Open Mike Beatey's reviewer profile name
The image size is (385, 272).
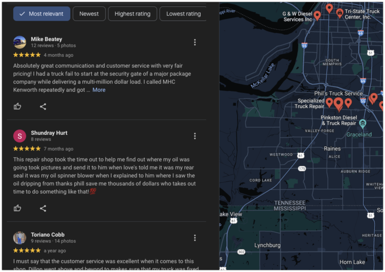[46, 39]
